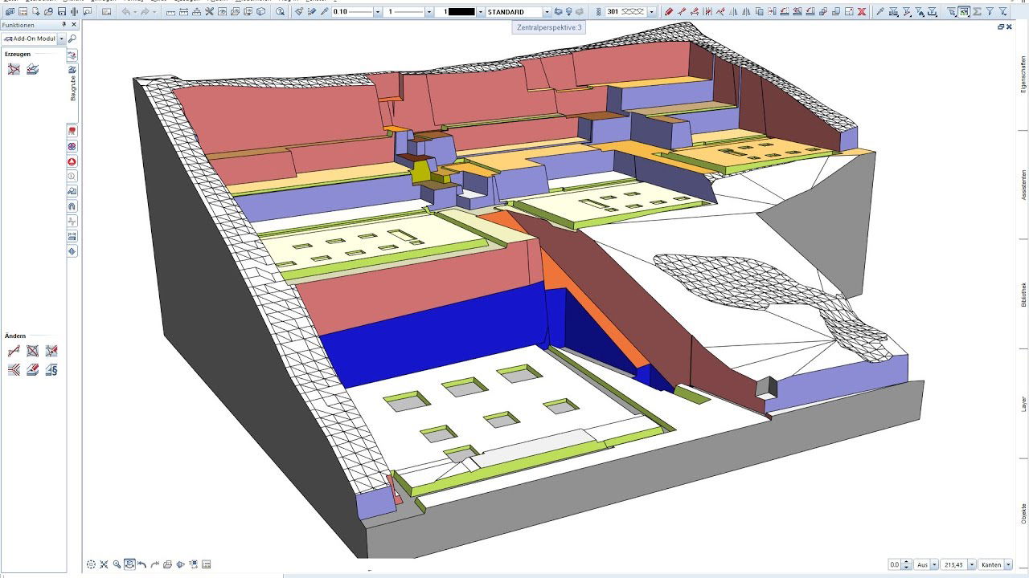The height and width of the screenshot is (578, 1029).
Task: Open the Kanten display mode dropdown
Action: point(1008,564)
